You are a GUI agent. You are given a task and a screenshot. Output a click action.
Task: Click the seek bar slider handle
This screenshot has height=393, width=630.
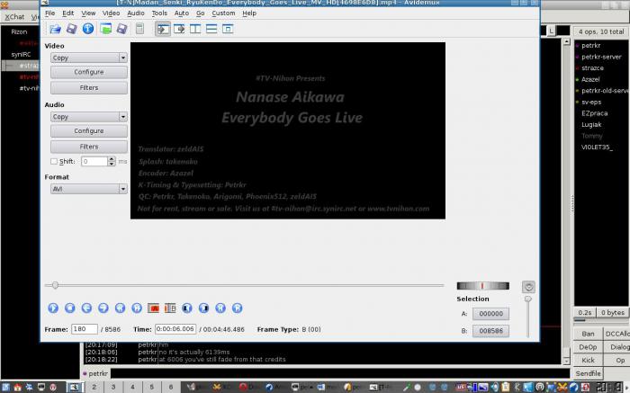pos(55,285)
